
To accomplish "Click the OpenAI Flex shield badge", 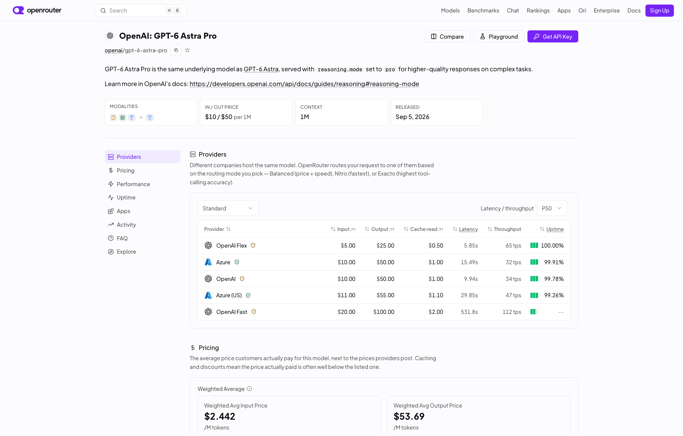I will click(253, 245).
